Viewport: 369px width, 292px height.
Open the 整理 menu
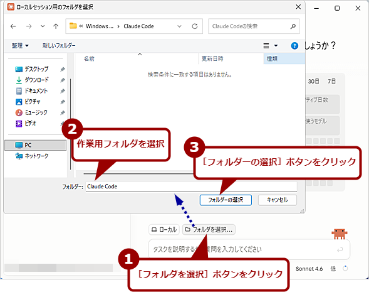[20, 45]
